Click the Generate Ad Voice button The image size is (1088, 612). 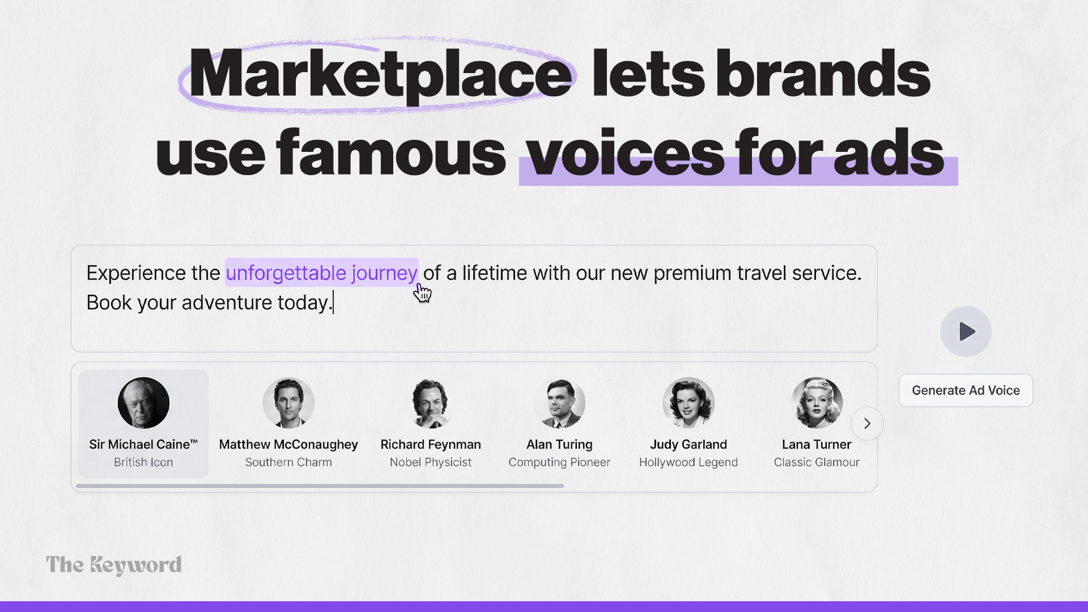click(x=966, y=390)
